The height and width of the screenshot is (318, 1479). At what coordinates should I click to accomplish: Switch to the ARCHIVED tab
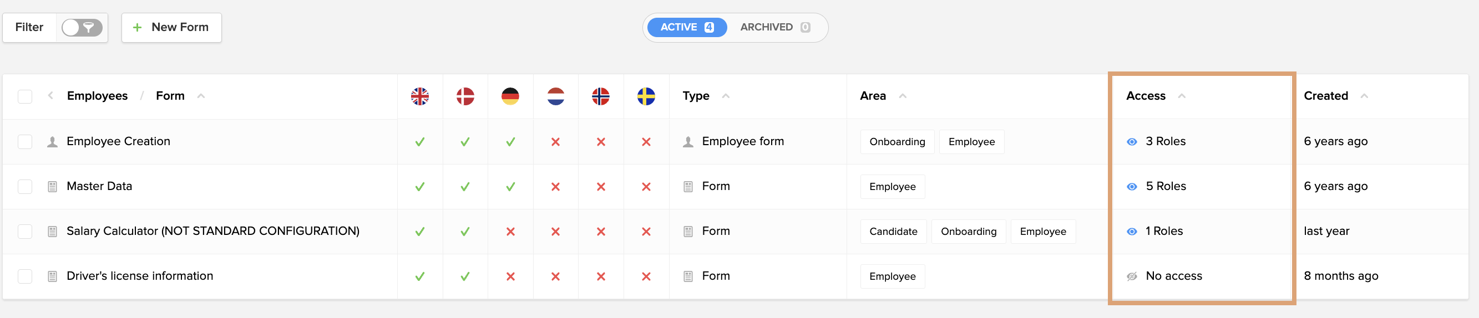775,28
